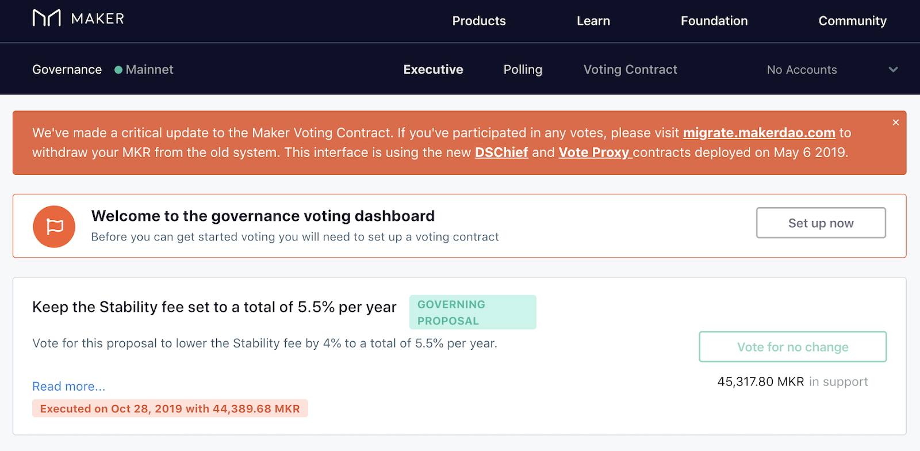Open the Community menu

coord(852,21)
